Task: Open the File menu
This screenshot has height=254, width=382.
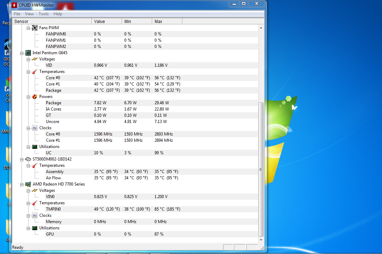Action: point(17,14)
